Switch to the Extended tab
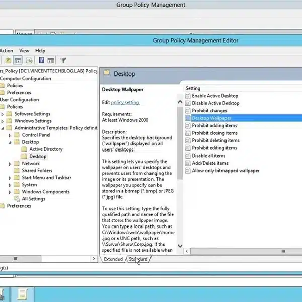The height and width of the screenshot is (302, 302). click(113, 259)
